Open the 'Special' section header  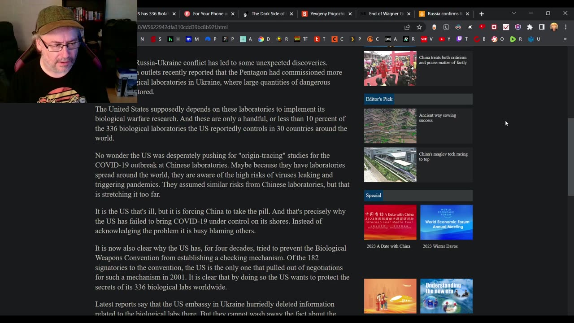[x=374, y=196]
